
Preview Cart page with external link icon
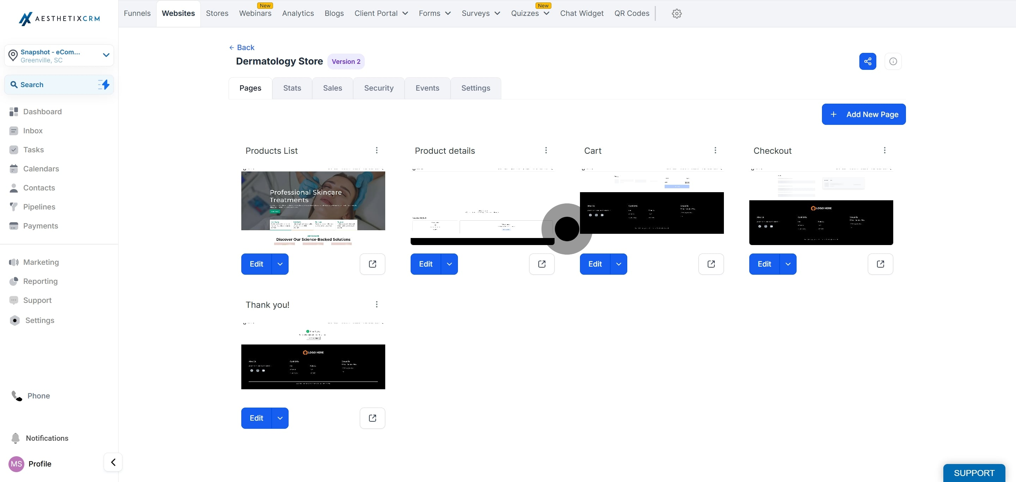click(711, 264)
